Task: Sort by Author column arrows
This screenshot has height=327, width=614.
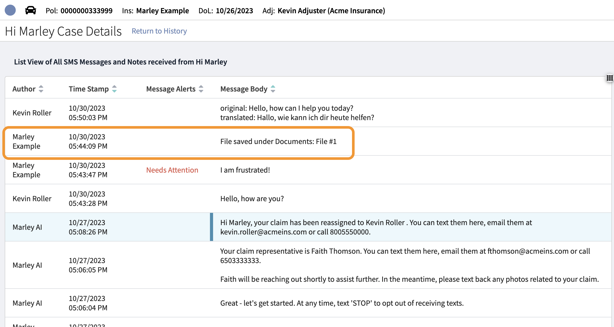Action: [41, 89]
